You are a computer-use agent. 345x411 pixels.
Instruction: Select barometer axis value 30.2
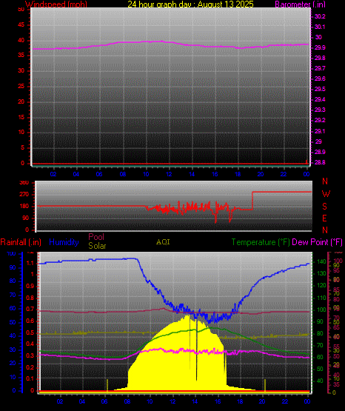coord(320,16)
